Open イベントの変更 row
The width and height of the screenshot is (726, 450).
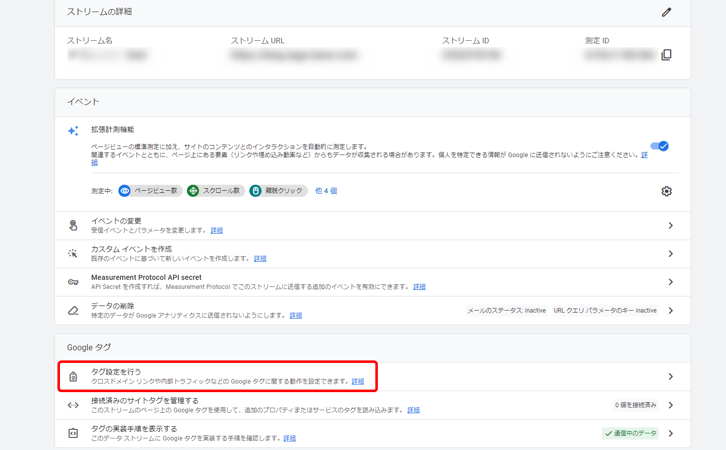click(373, 226)
